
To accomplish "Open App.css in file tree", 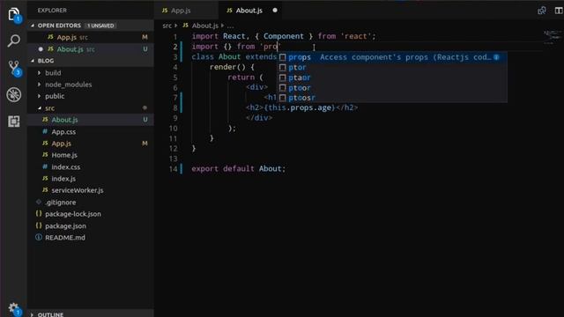I will pos(91,131).
